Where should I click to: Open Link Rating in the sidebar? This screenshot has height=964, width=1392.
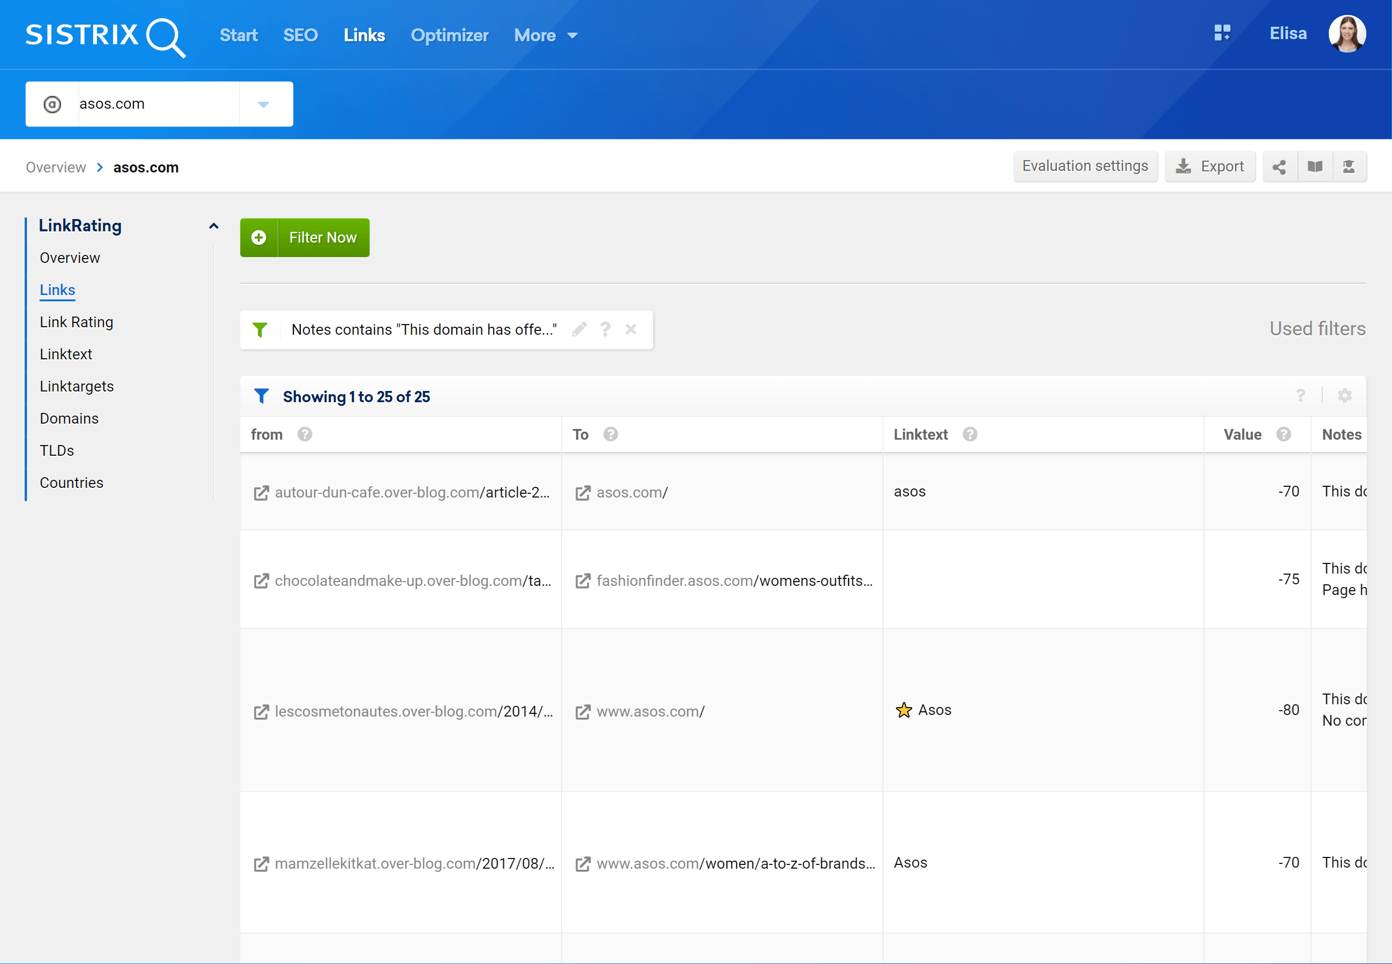point(77,322)
